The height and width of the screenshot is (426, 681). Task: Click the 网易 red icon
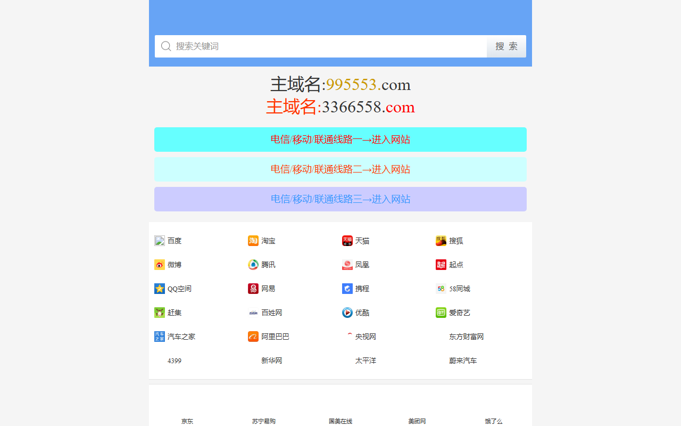(253, 289)
